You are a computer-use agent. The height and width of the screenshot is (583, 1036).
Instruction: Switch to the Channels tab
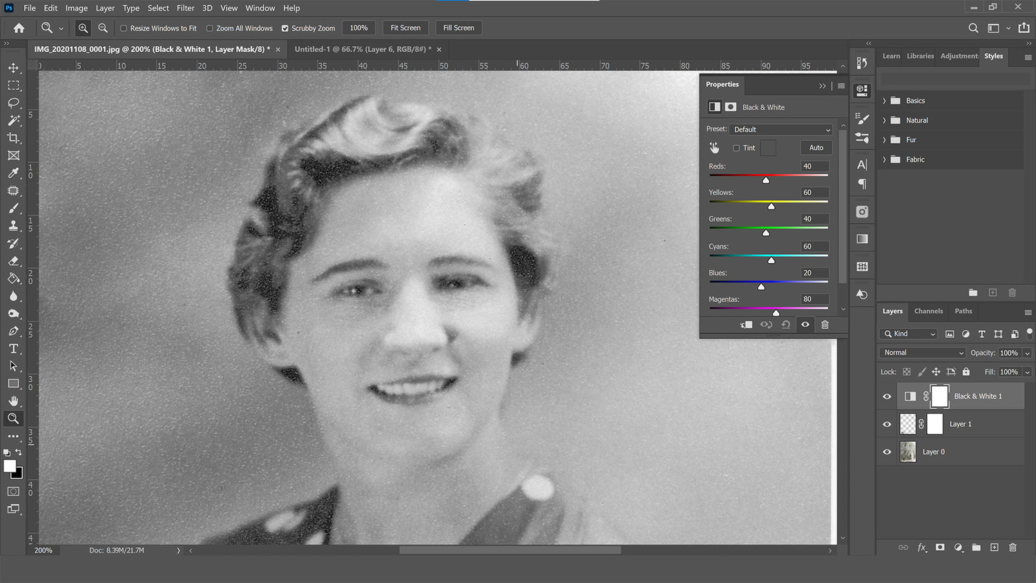point(928,311)
